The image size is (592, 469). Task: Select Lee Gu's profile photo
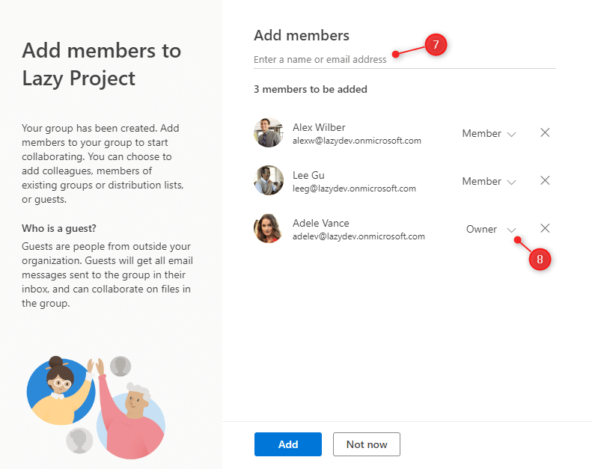(x=269, y=180)
